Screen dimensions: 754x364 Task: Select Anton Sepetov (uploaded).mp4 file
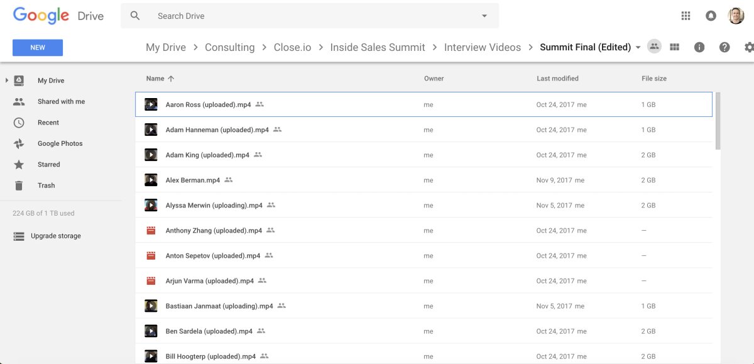pos(423,255)
